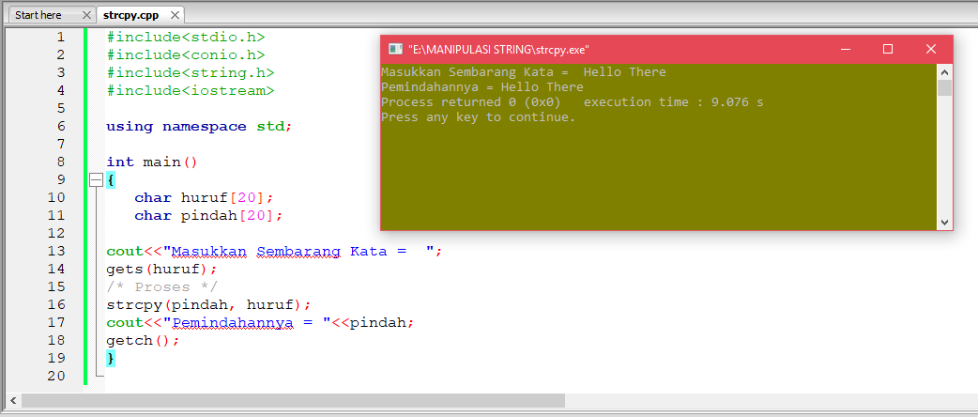Image resolution: width=978 pixels, height=417 pixels.
Task: Click the int main() line
Action: [151, 162]
